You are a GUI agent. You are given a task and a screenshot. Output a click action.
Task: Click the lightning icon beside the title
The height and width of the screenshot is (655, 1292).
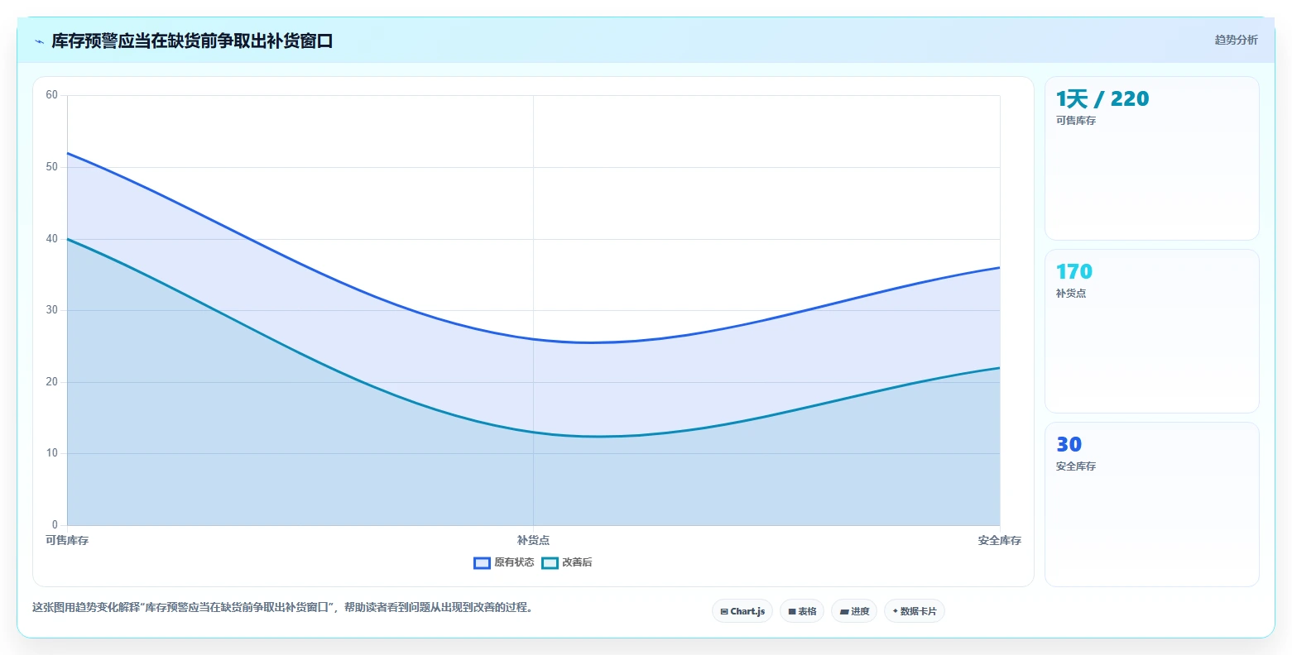coord(39,41)
